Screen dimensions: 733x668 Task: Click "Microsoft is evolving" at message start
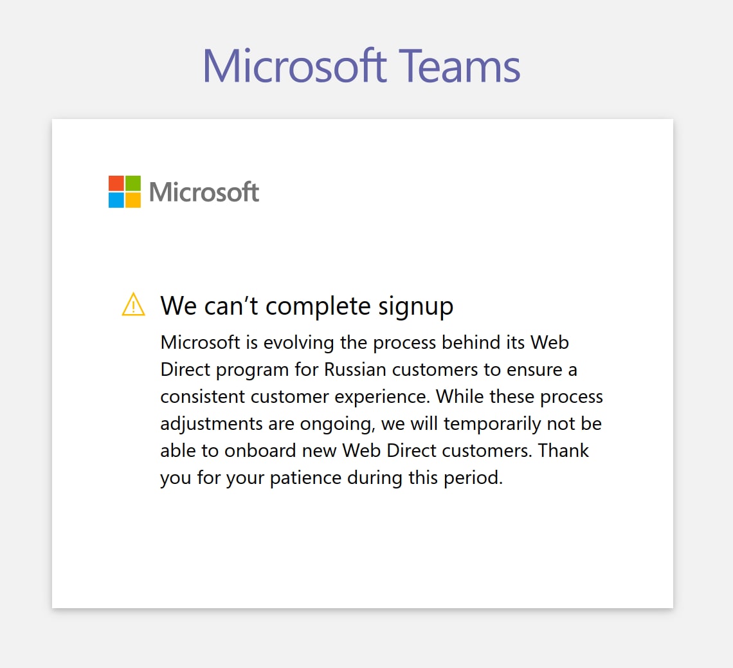point(247,342)
